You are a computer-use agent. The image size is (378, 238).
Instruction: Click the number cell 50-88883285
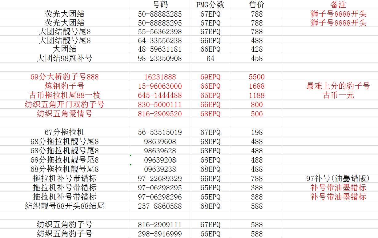pyautogui.click(x=160, y=14)
